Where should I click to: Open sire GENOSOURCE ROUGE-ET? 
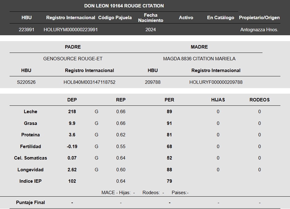(x=73, y=59)
